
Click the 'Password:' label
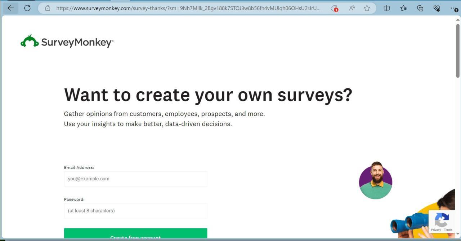[x=74, y=200]
